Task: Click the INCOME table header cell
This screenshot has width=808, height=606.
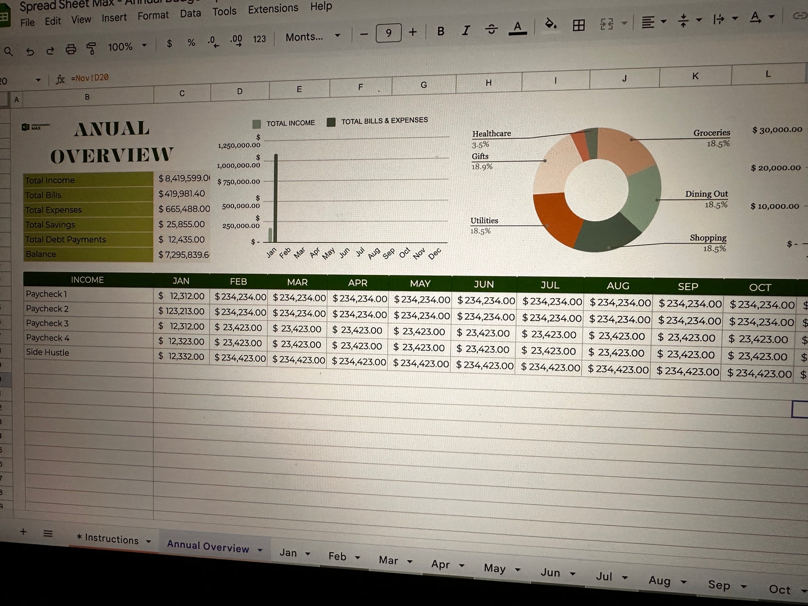Action: click(x=88, y=279)
